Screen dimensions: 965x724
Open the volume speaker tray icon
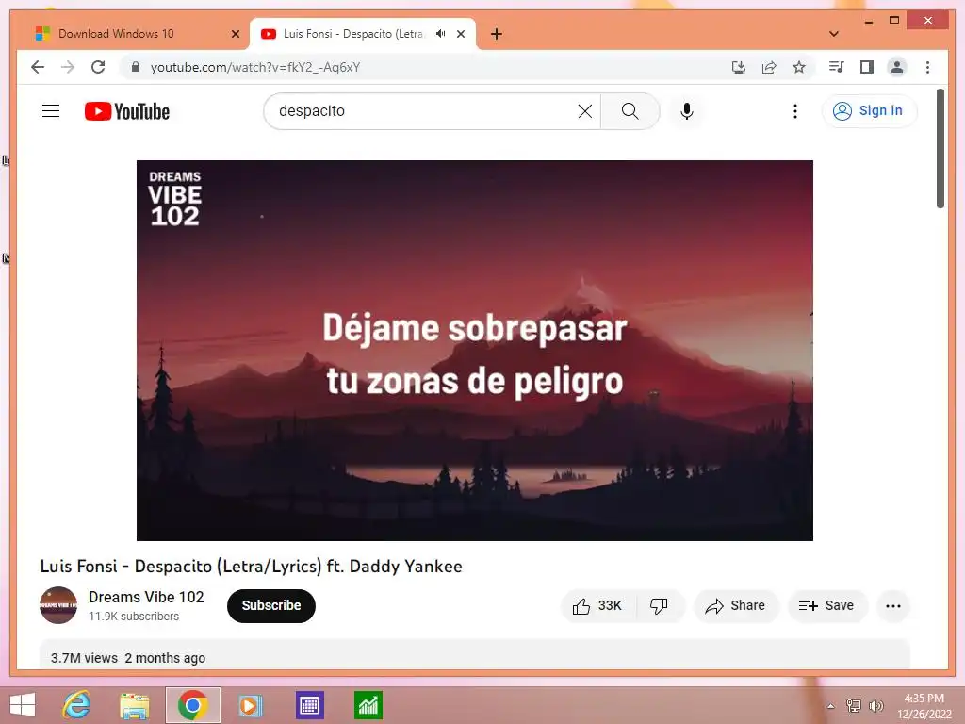pyautogui.click(x=875, y=705)
